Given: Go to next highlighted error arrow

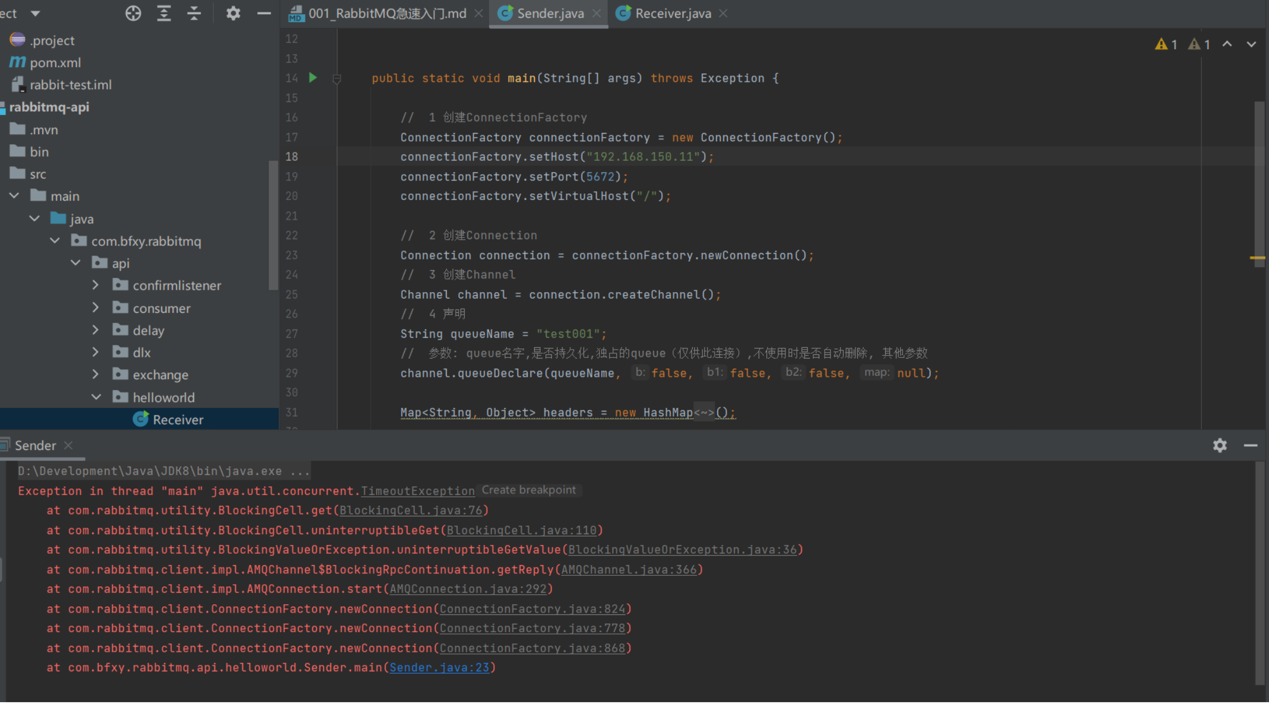Looking at the screenshot, I should click(1251, 45).
